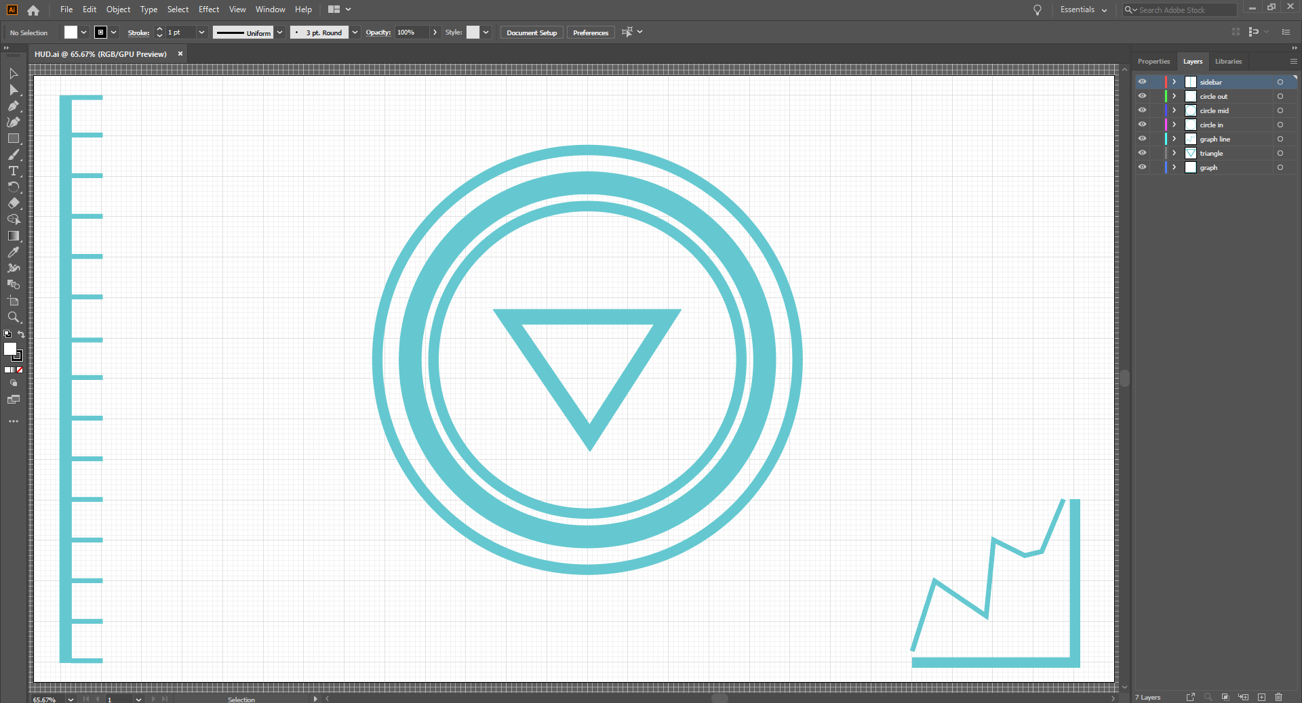This screenshot has width=1302, height=703.
Task: Open the Layers panel menu icon
Action: click(x=1293, y=62)
